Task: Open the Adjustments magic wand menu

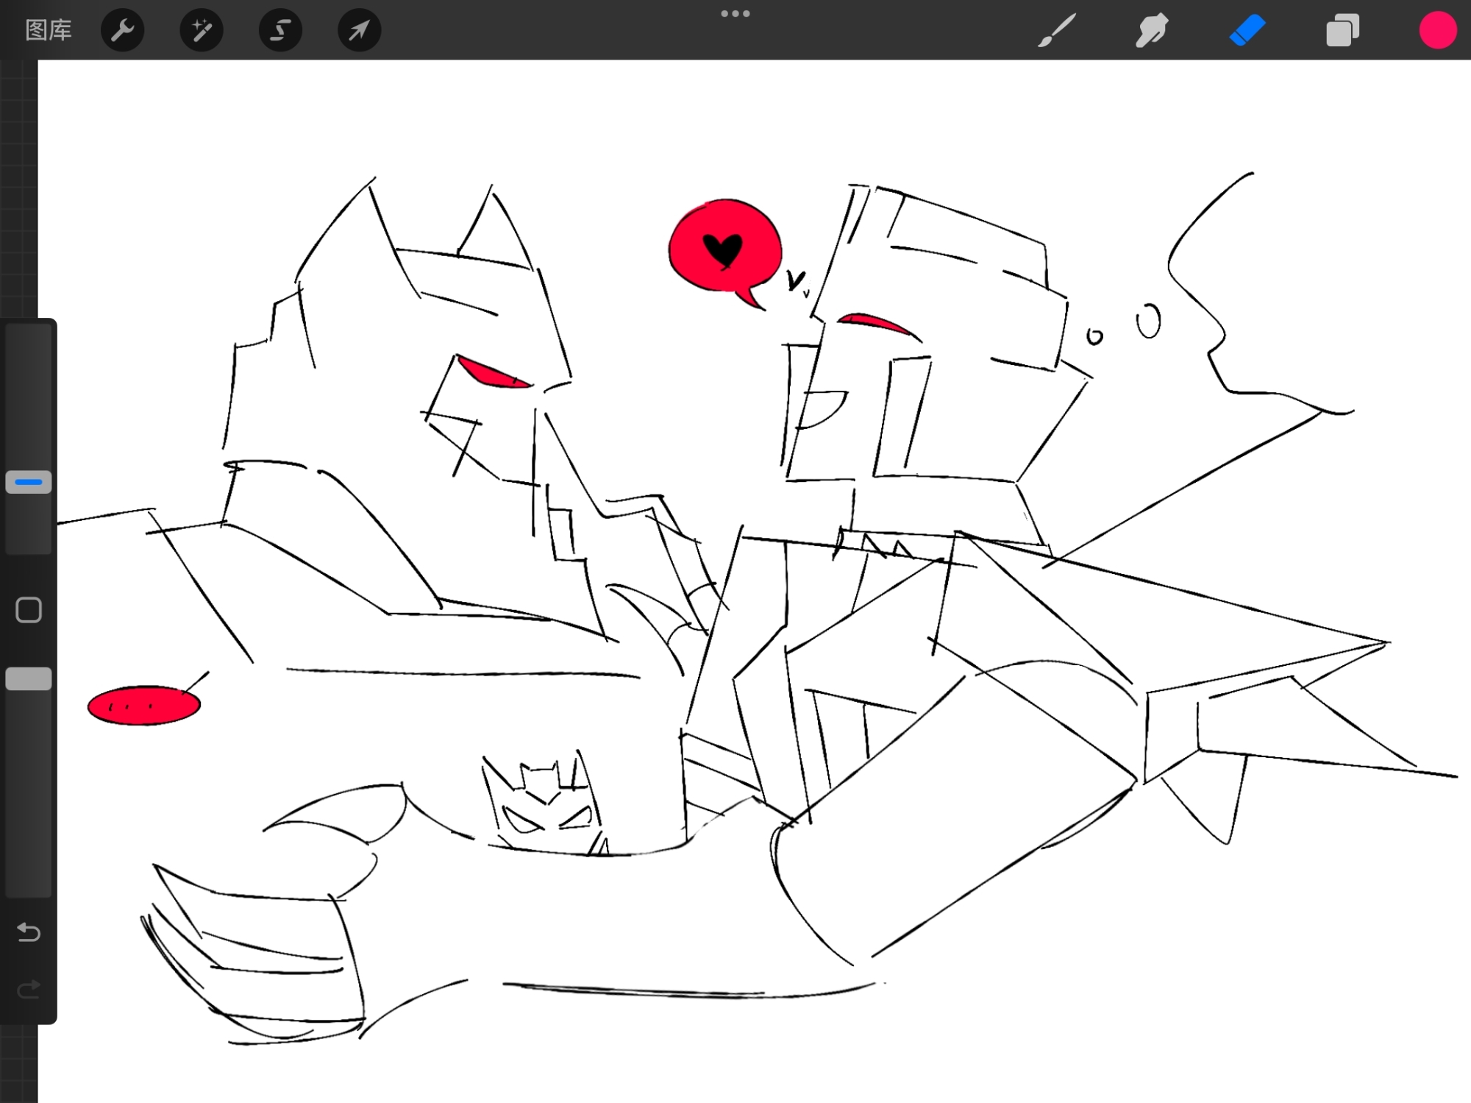Action: click(x=202, y=30)
